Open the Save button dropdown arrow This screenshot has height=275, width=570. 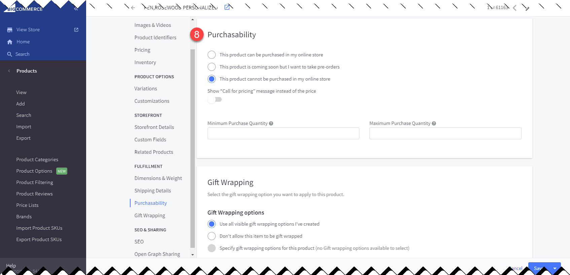(555, 268)
